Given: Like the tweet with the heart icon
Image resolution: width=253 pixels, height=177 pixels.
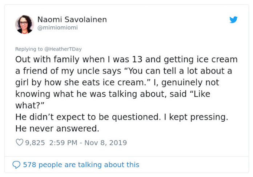Looking at the screenshot, I should tap(20, 143).
